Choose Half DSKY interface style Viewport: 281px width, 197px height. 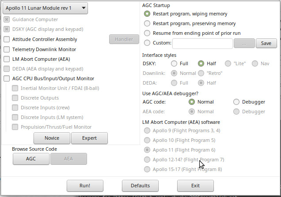click(x=201, y=63)
